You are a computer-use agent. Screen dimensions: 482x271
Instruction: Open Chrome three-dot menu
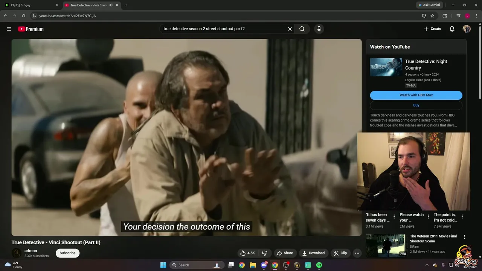point(476,16)
